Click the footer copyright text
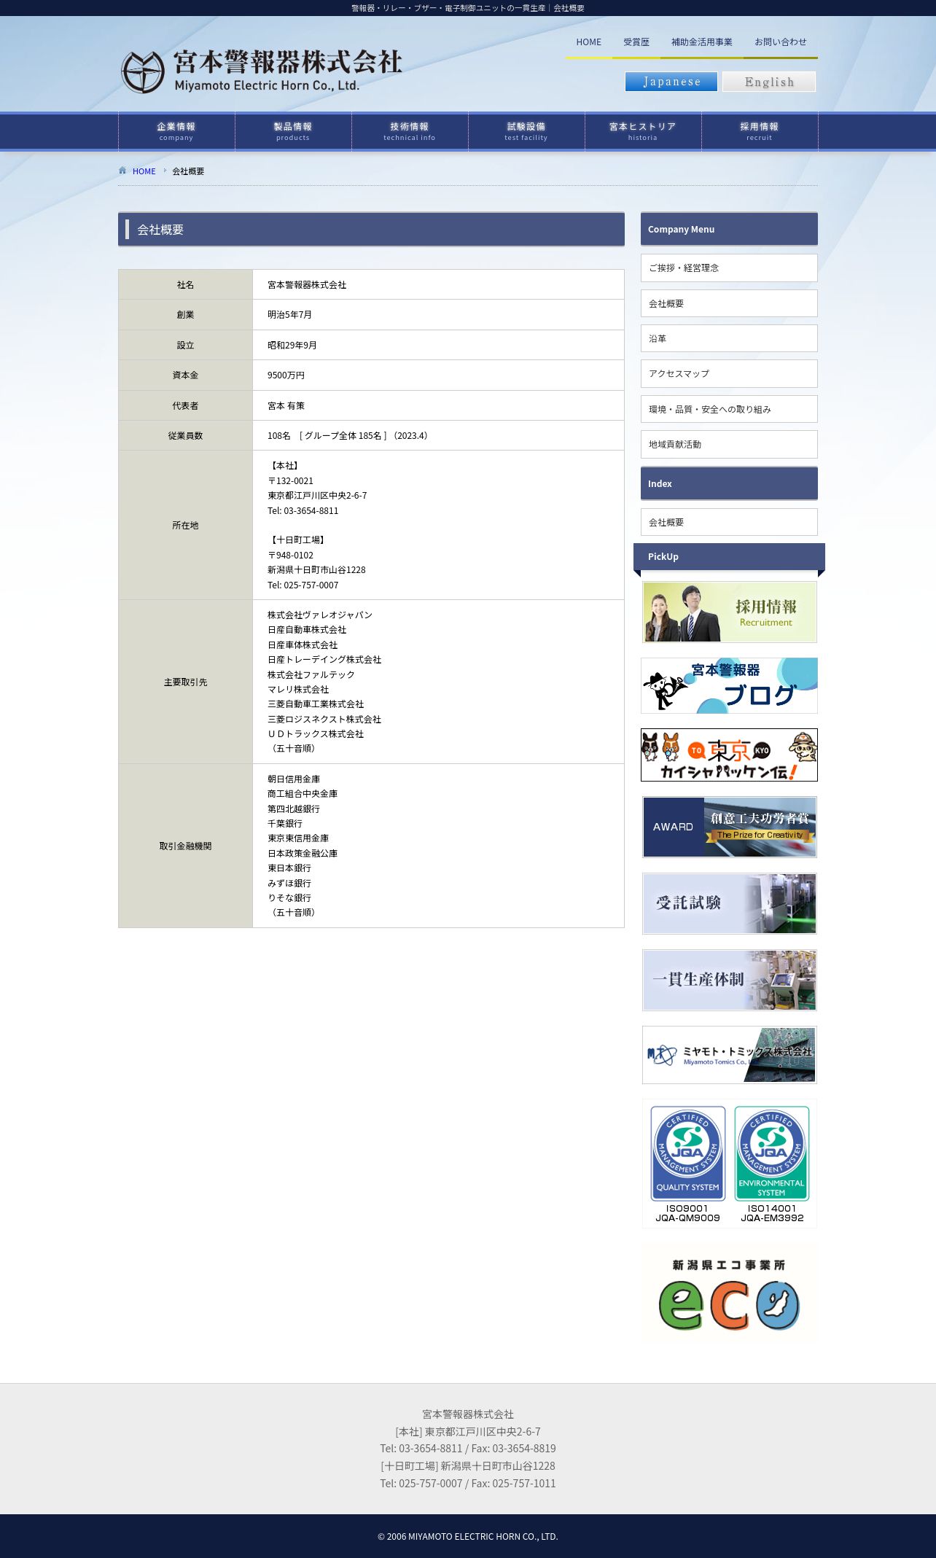 click(x=468, y=1536)
